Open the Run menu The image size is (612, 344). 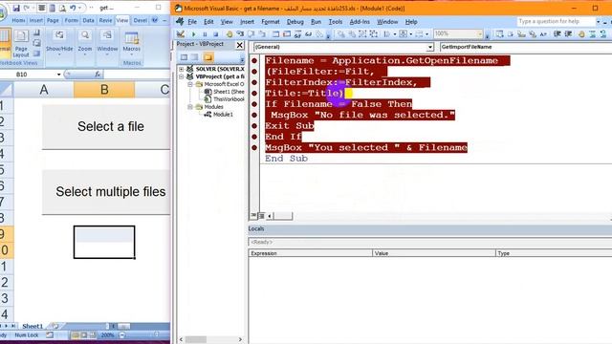click(x=316, y=22)
